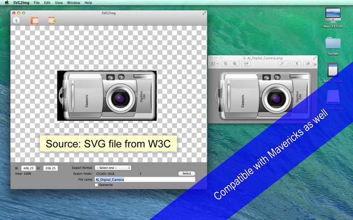
Task: Click the export icon with green arrow
Action: (x=52, y=20)
